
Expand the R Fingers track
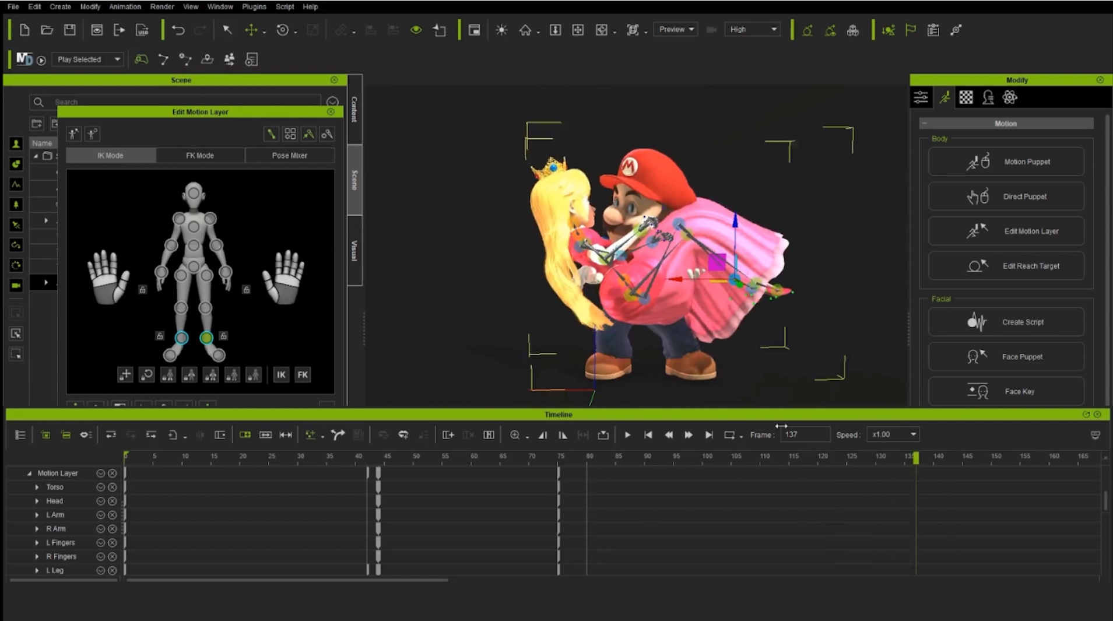click(37, 557)
